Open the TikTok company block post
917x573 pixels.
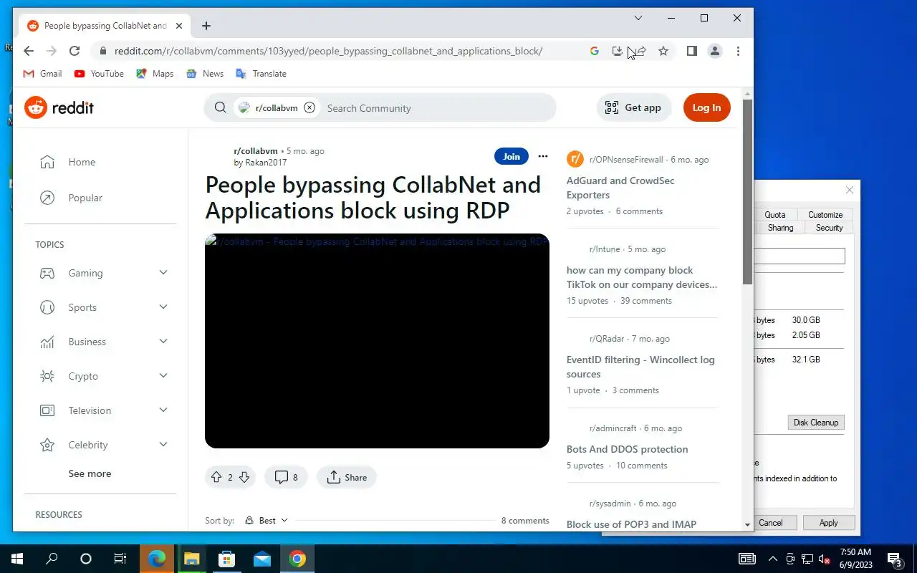pos(641,277)
